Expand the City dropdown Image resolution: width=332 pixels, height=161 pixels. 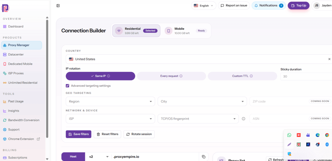coord(202,101)
